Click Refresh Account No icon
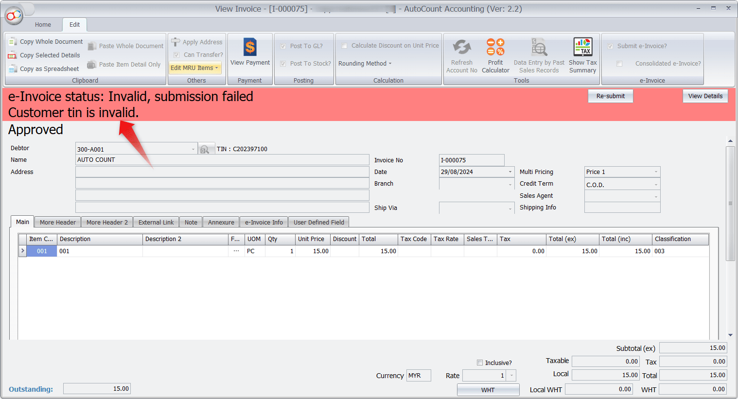Viewport: 738px width, 399px height. tap(462, 47)
